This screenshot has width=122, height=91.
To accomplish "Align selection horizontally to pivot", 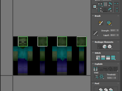I will (x=100, y=5).
